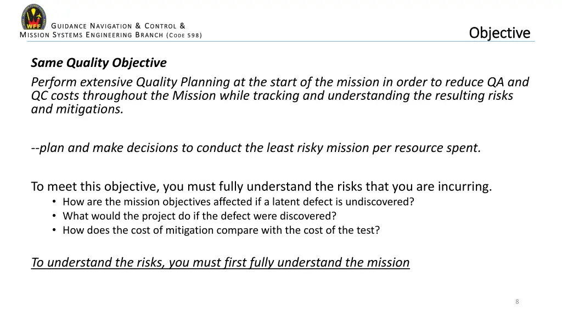
Task: Click the second bullet point marker
Action: pyautogui.click(x=54, y=216)
